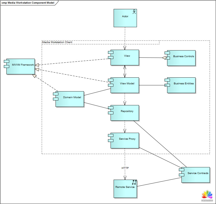Viewport: 216px width, 204px height.
Task: Click the Remote Service corner icon
Action: coord(134,182)
